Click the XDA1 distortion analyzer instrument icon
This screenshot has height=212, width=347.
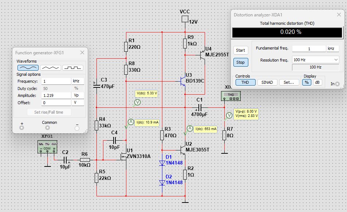tap(231, 96)
